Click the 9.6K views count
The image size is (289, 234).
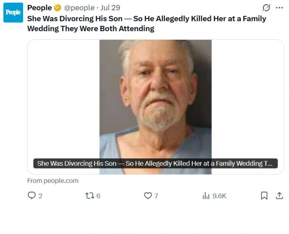pos(219,196)
